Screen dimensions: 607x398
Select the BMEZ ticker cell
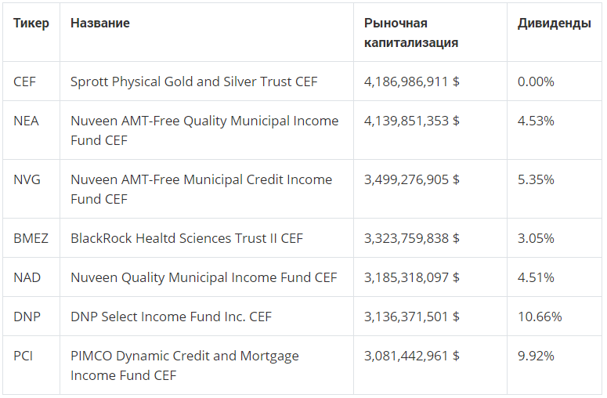click(31, 238)
